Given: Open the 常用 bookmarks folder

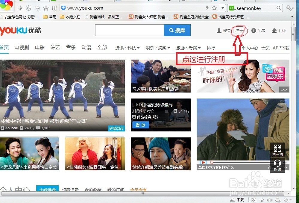Looking at the screenshot, I should click(x=50, y=17).
